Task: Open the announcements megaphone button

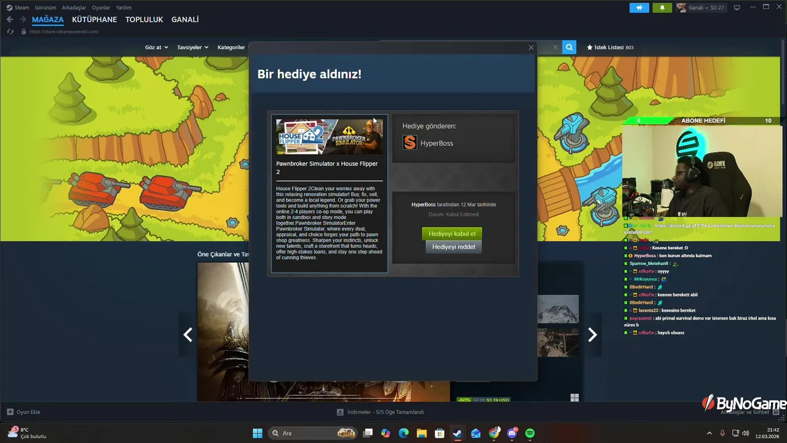Action: [x=639, y=7]
